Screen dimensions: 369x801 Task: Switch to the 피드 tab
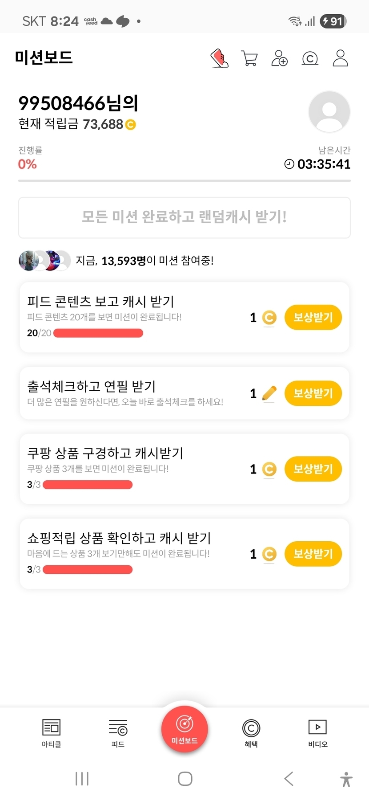tap(118, 733)
